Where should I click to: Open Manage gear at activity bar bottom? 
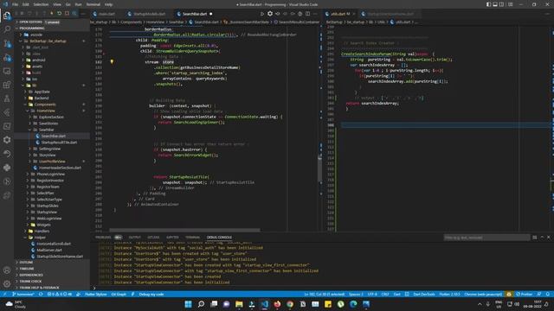[7, 284]
